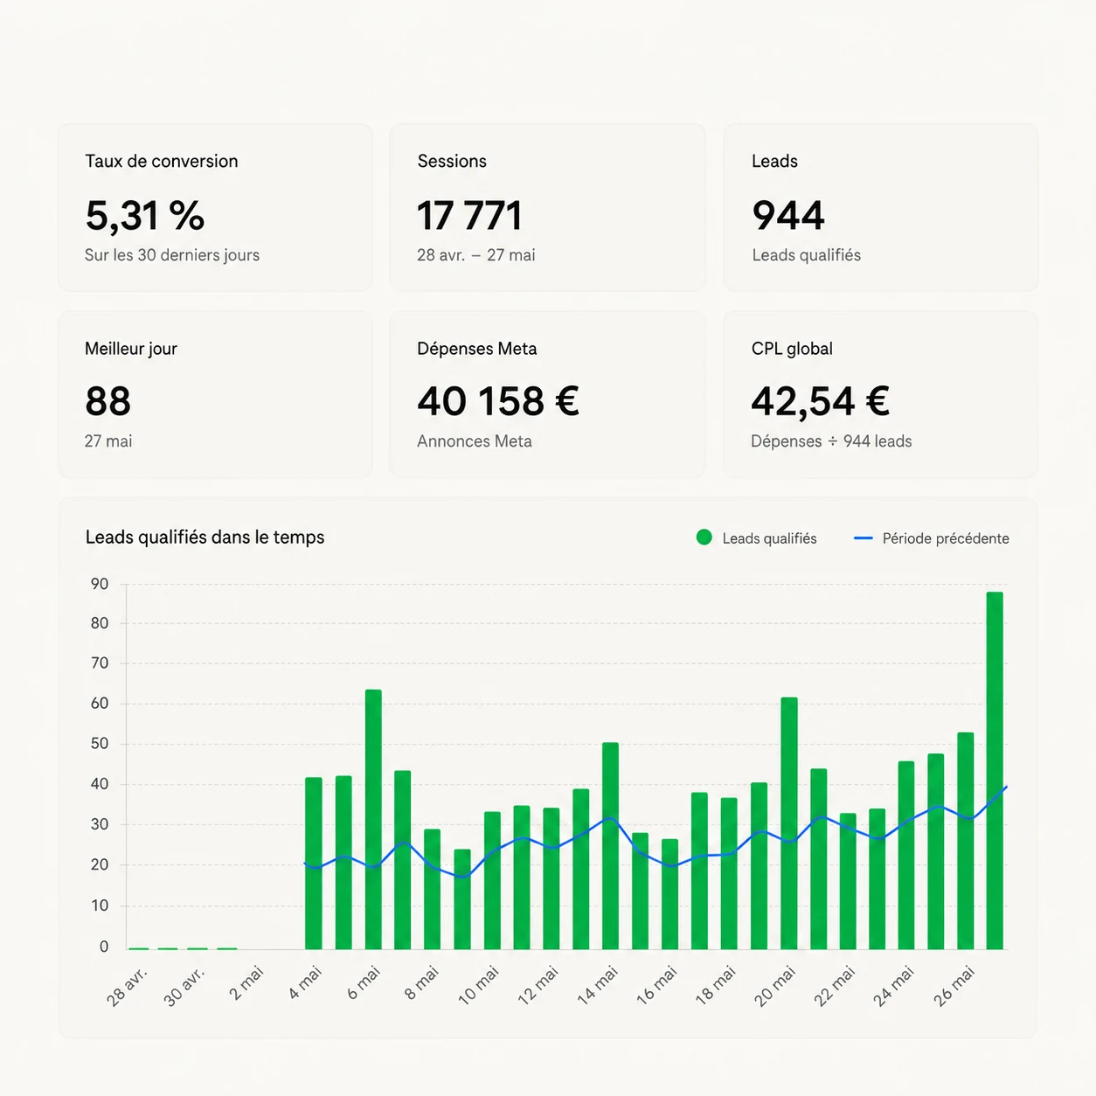Click the '22 mai' x-axis label
This screenshot has height=1096, width=1096.
(836, 984)
